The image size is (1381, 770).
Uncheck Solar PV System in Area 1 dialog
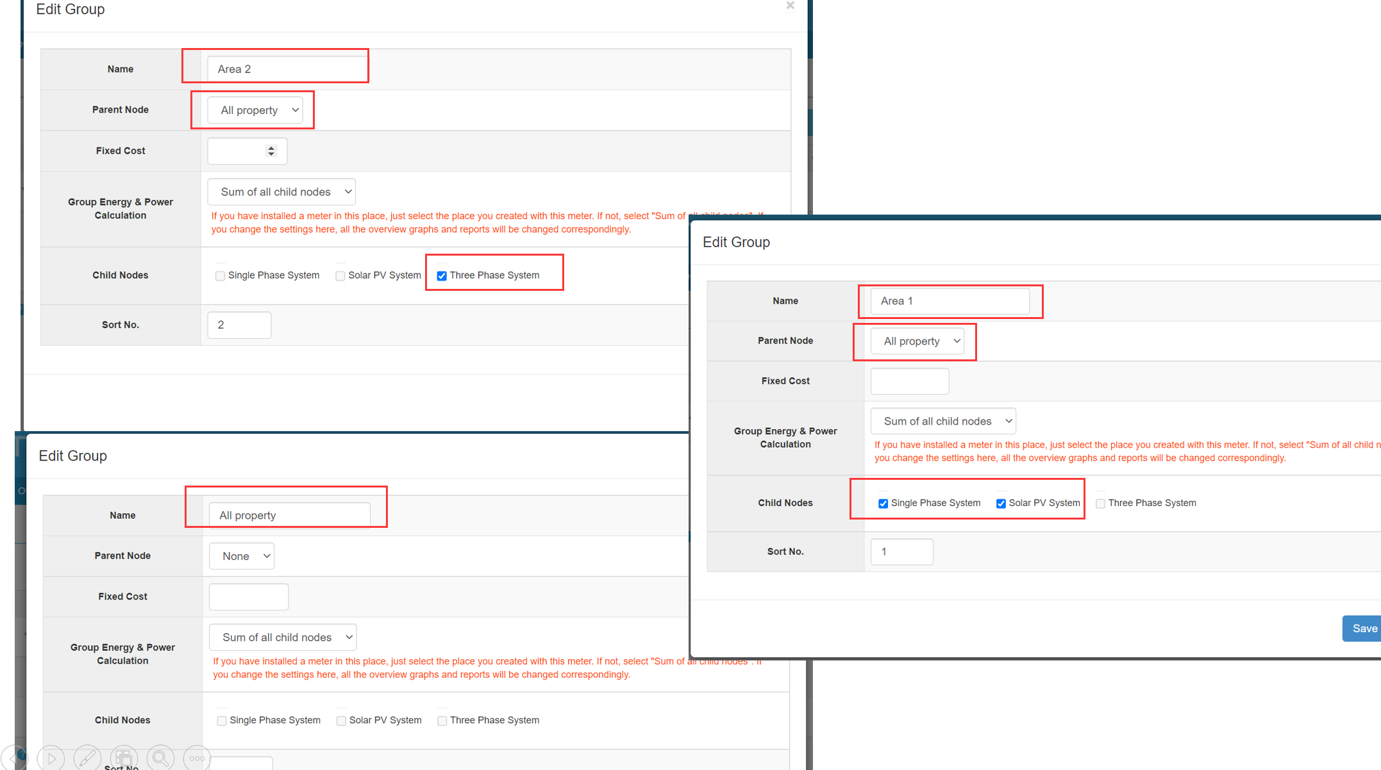coord(1001,504)
